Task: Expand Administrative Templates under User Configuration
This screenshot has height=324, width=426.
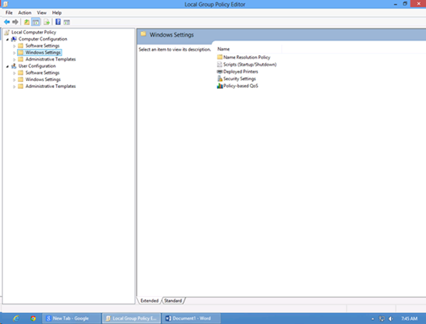Action: (14, 86)
